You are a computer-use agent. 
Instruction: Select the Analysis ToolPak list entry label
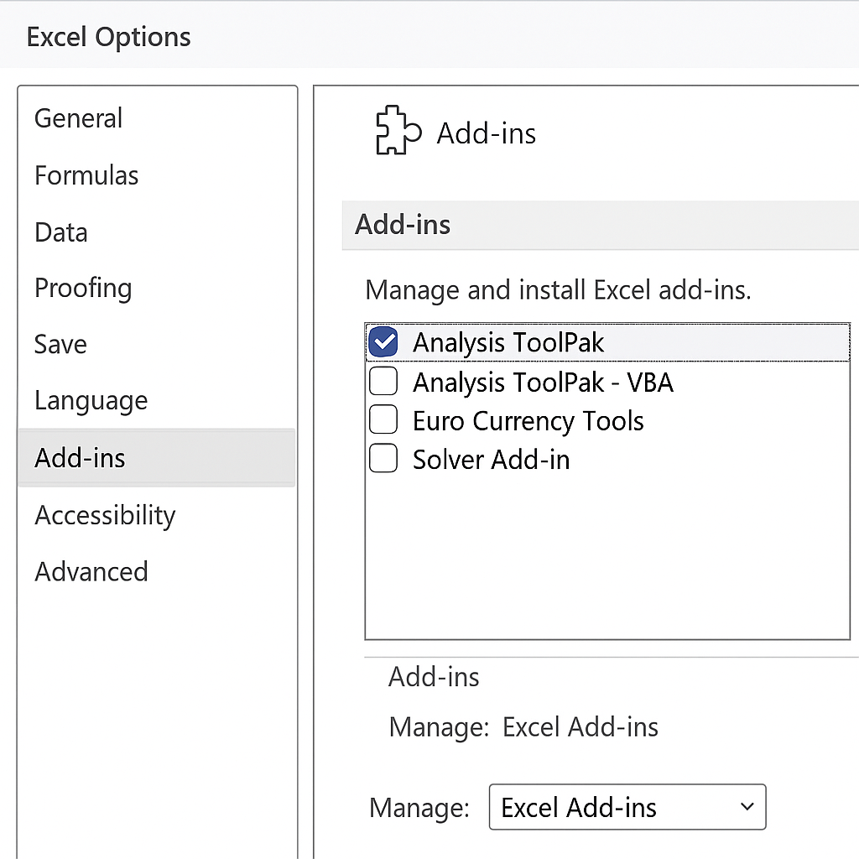pyautogui.click(x=508, y=343)
